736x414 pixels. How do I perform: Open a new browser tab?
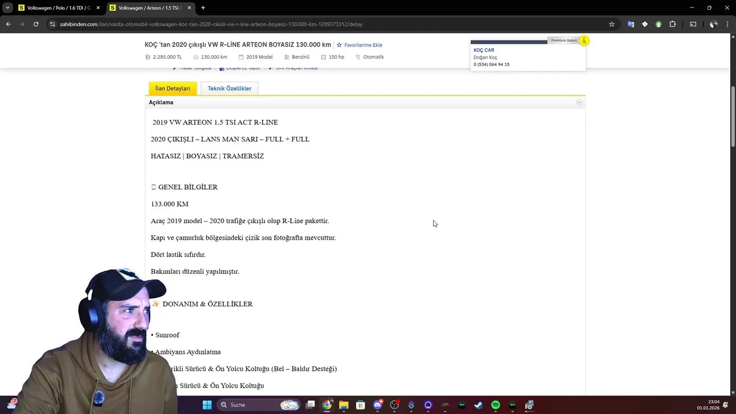[203, 8]
